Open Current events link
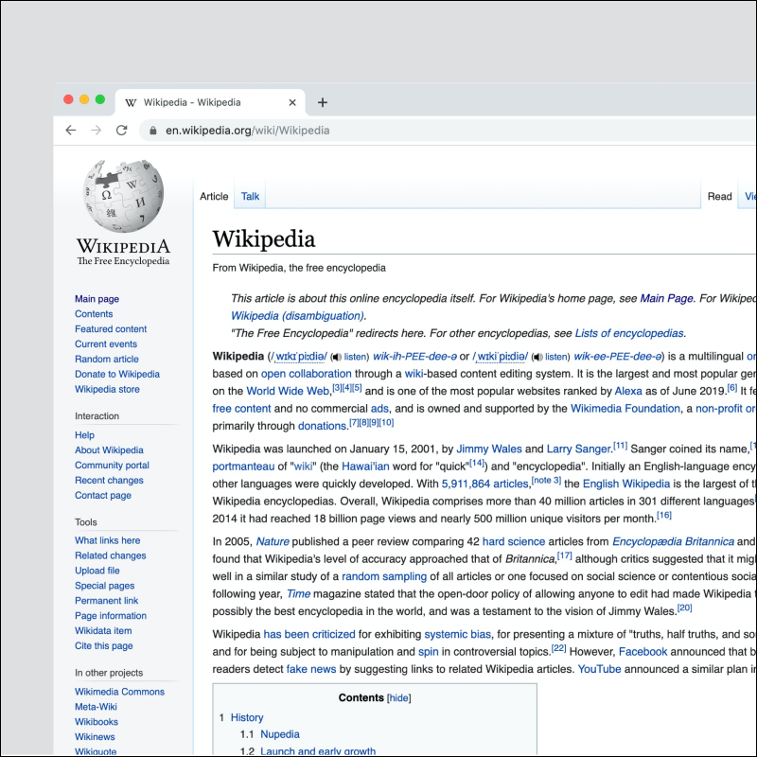Image resolution: width=757 pixels, height=757 pixels. [x=106, y=343]
